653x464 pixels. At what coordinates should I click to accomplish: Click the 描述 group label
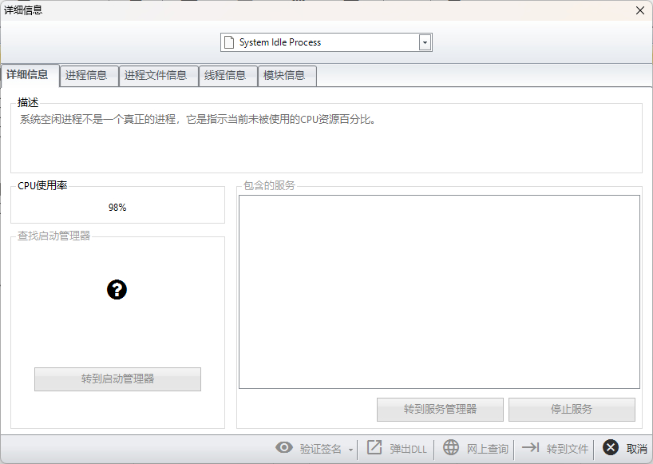tap(28, 102)
